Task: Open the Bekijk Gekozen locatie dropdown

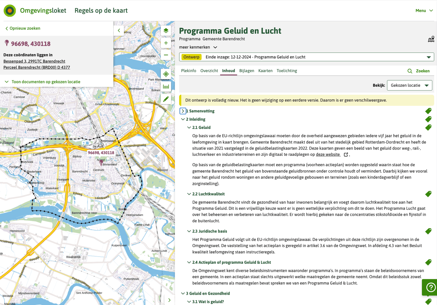Action: coord(410,85)
